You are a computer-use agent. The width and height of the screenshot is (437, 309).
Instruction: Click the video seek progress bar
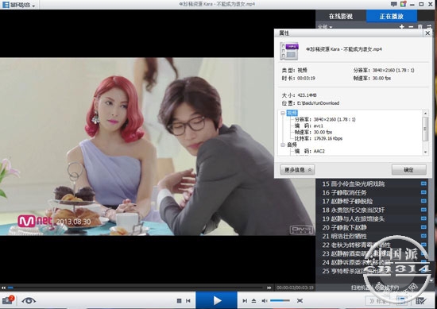[x=135, y=288]
